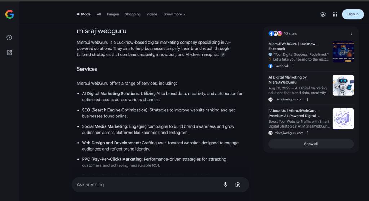This screenshot has width=369, height=201.
Task: Click the Google Lens camera icon
Action: 238,184
